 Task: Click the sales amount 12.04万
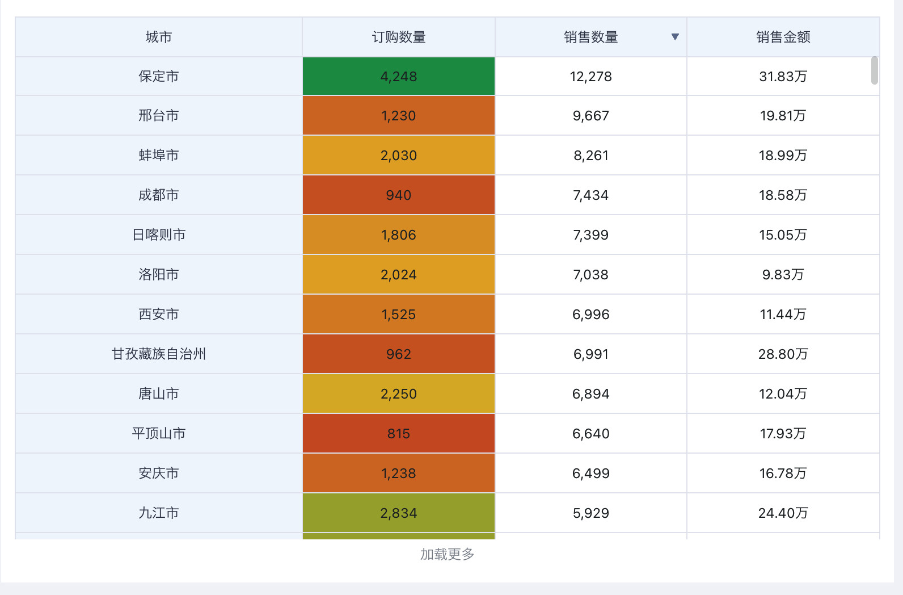point(783,394)
